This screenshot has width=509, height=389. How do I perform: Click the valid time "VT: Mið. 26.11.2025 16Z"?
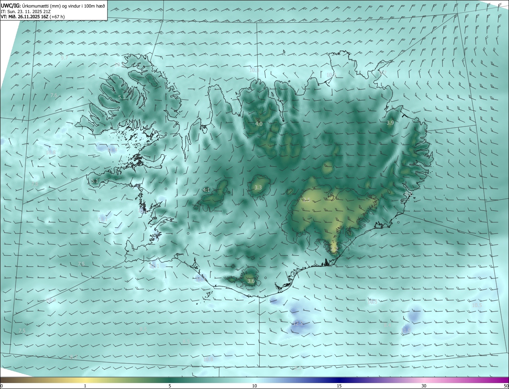(x=25, y=17)
